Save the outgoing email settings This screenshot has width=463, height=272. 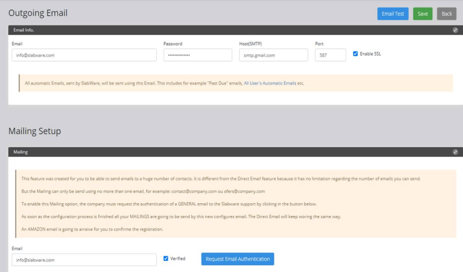tap(422, 14)
